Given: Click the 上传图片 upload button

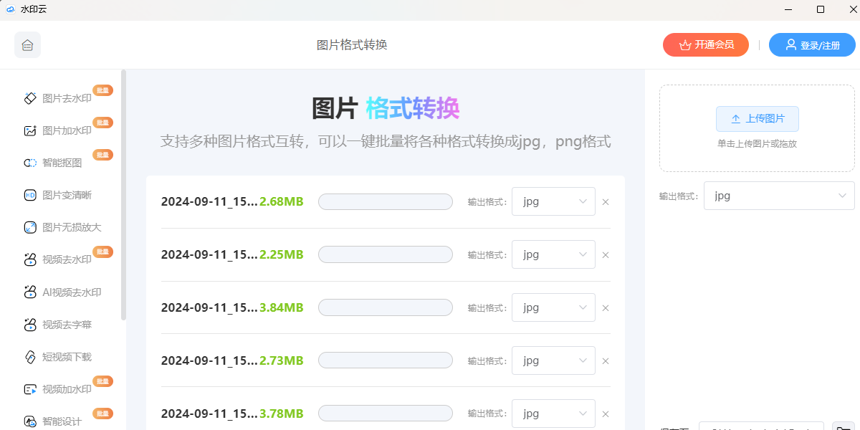Looking at the screenshot, I should click(x=758, y=119).
